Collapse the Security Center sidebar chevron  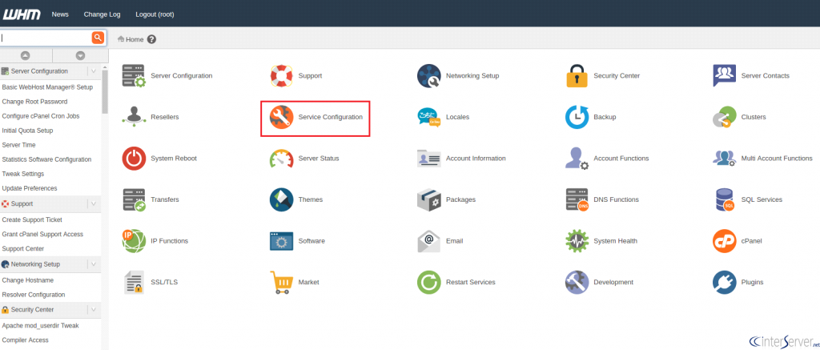[x=93, y=310]
